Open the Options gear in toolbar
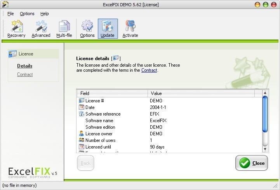This screenshot has width=280, height=190. [x=87, y=29]
